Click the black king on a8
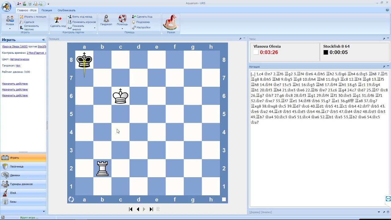391x220 pixels. [x=84, y=60]
